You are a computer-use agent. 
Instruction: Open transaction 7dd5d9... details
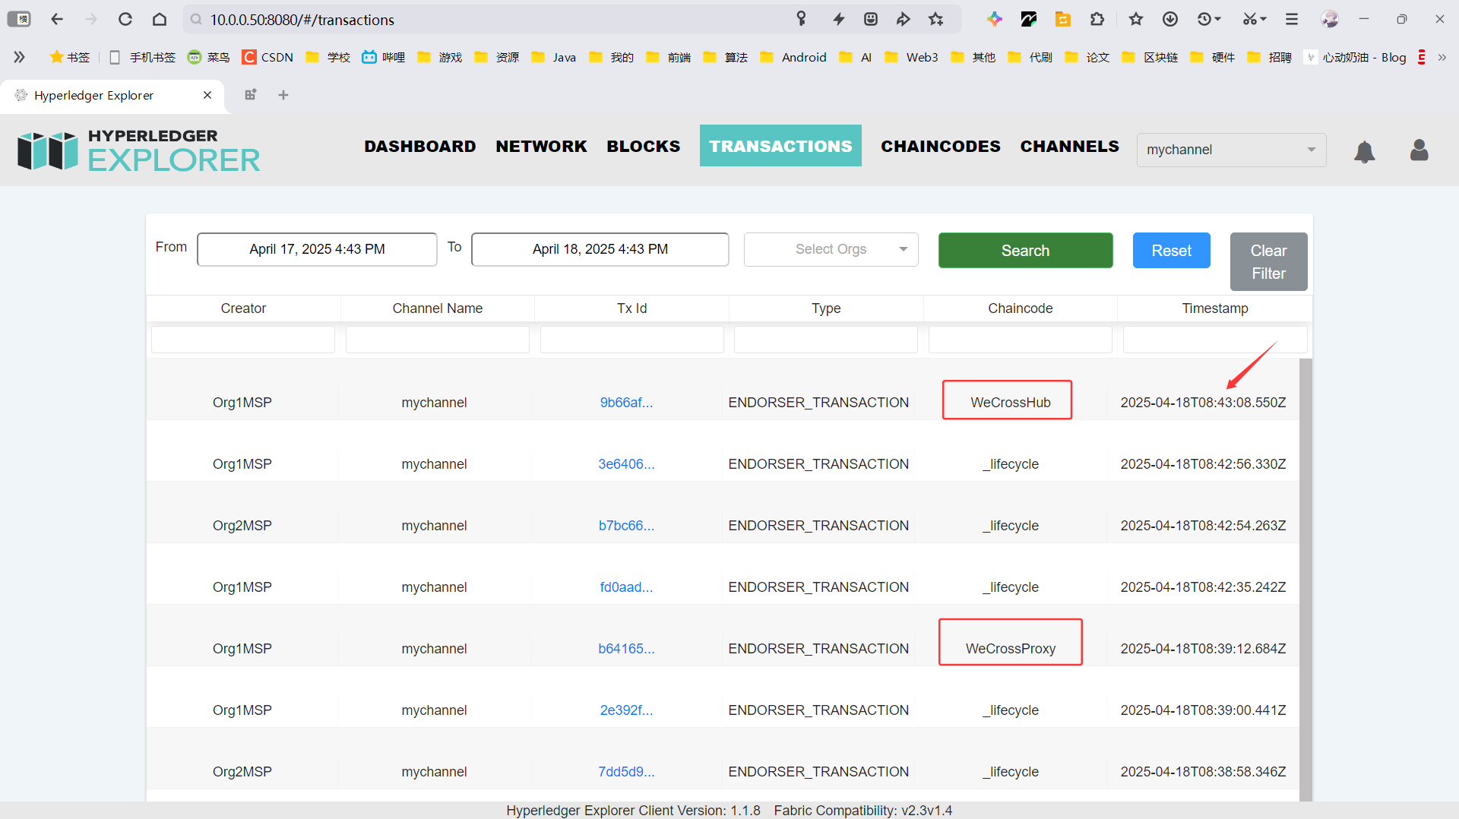(626, 771)
